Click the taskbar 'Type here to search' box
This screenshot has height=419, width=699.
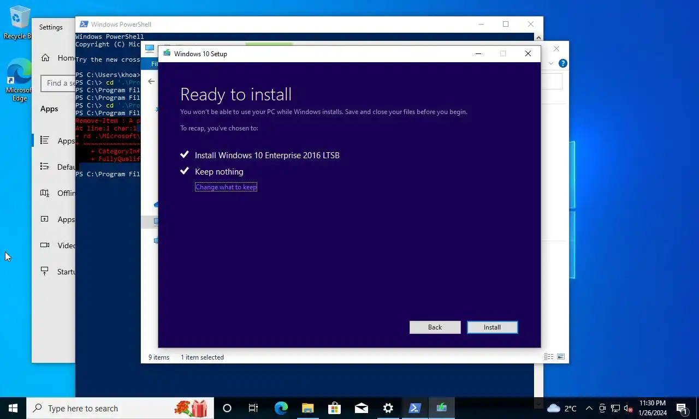pyautogui.click(x=120, y=408)
